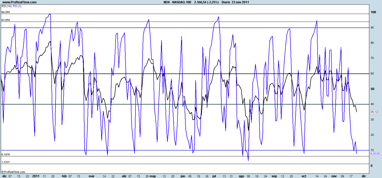
Task: Select the 6,1976 horizontal level label
Action: [5, 154]
